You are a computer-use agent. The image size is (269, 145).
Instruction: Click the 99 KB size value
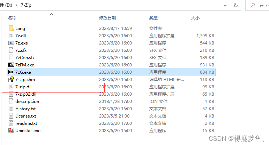[x=208, y=87]
